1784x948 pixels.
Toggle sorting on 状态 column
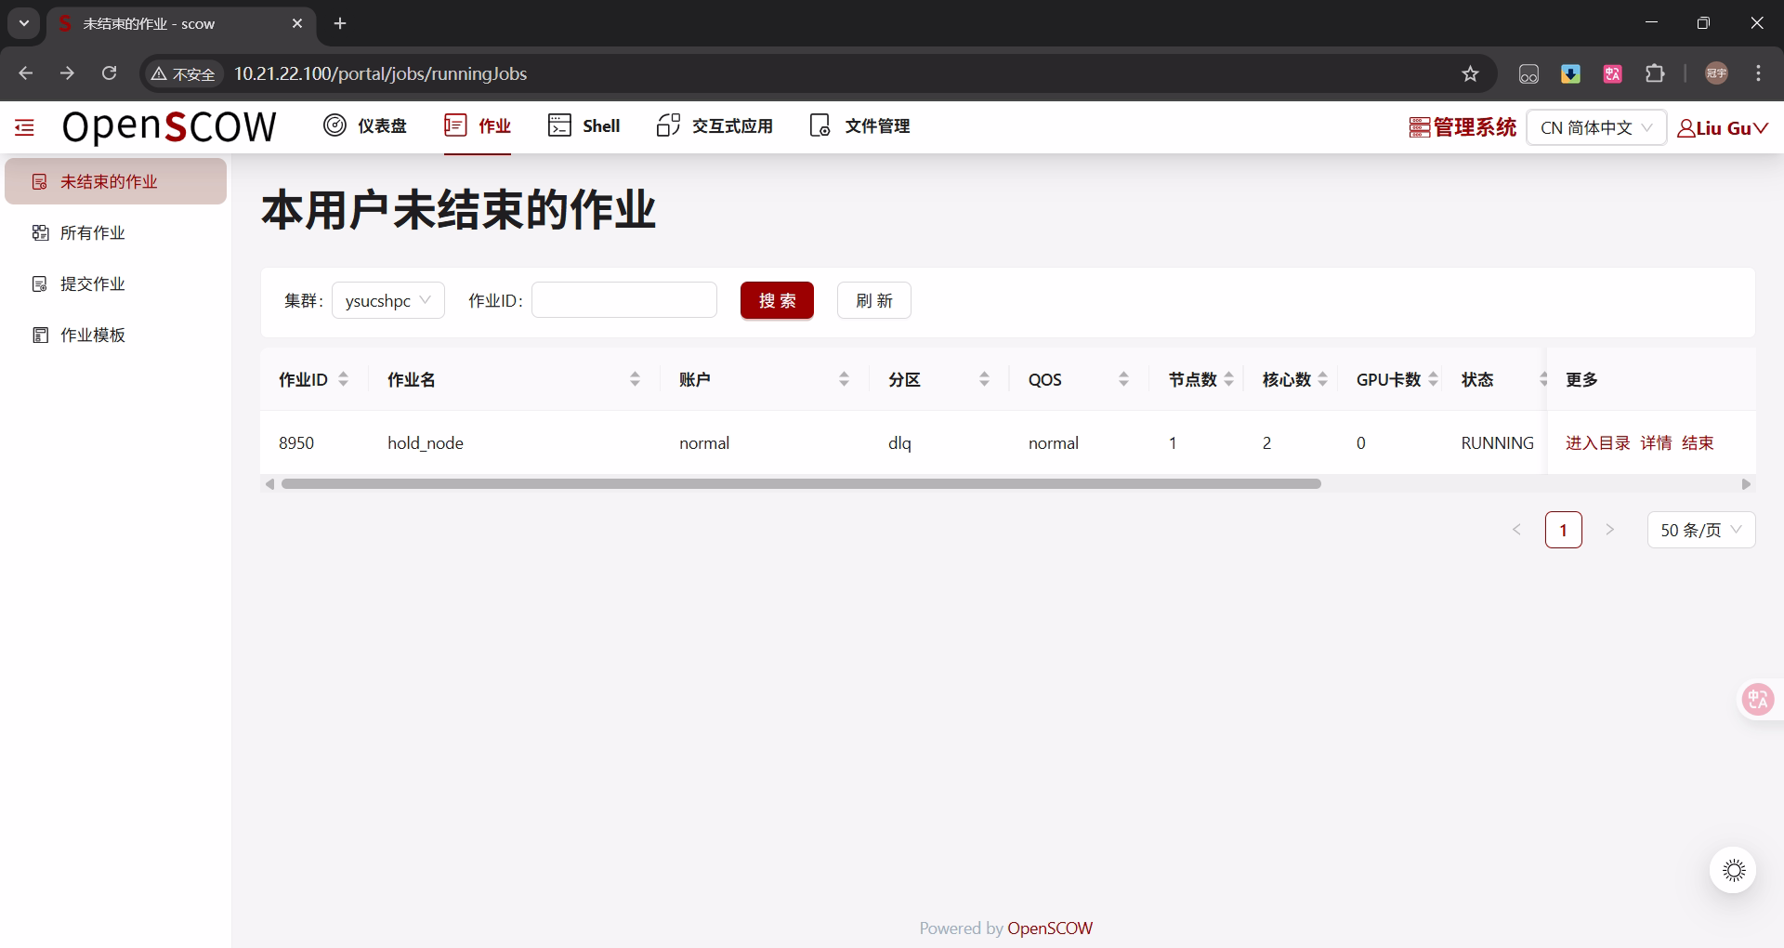1543,378
